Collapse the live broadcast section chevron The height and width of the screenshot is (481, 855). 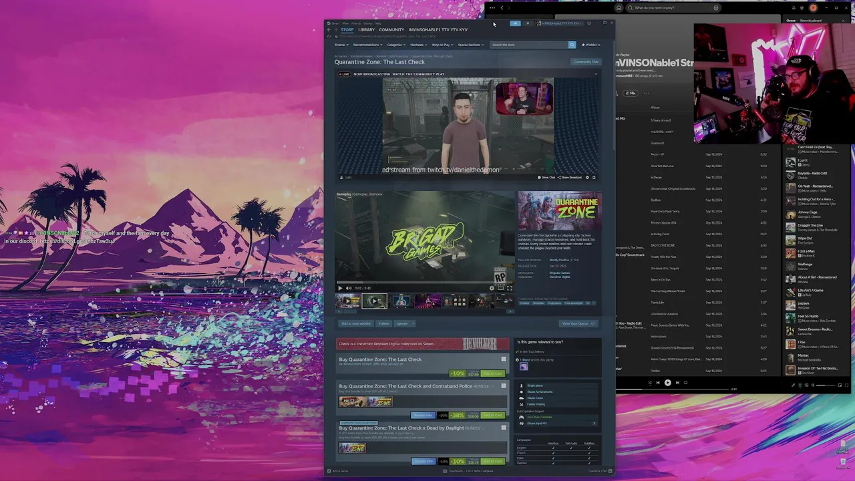[595, 74]
